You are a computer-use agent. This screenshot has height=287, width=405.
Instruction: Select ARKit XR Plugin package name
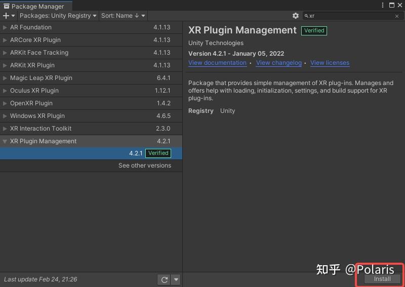32,65
